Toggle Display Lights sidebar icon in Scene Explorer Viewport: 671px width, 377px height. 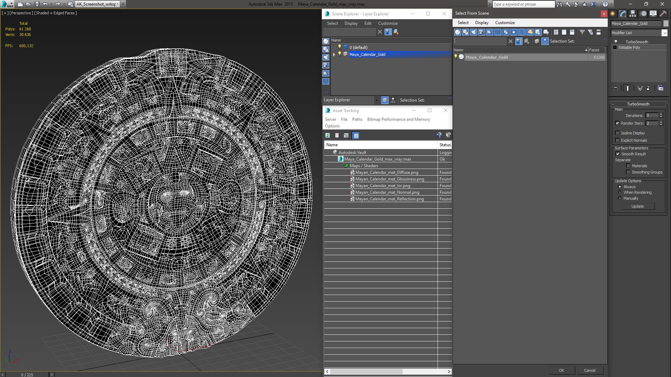(326, 57)
